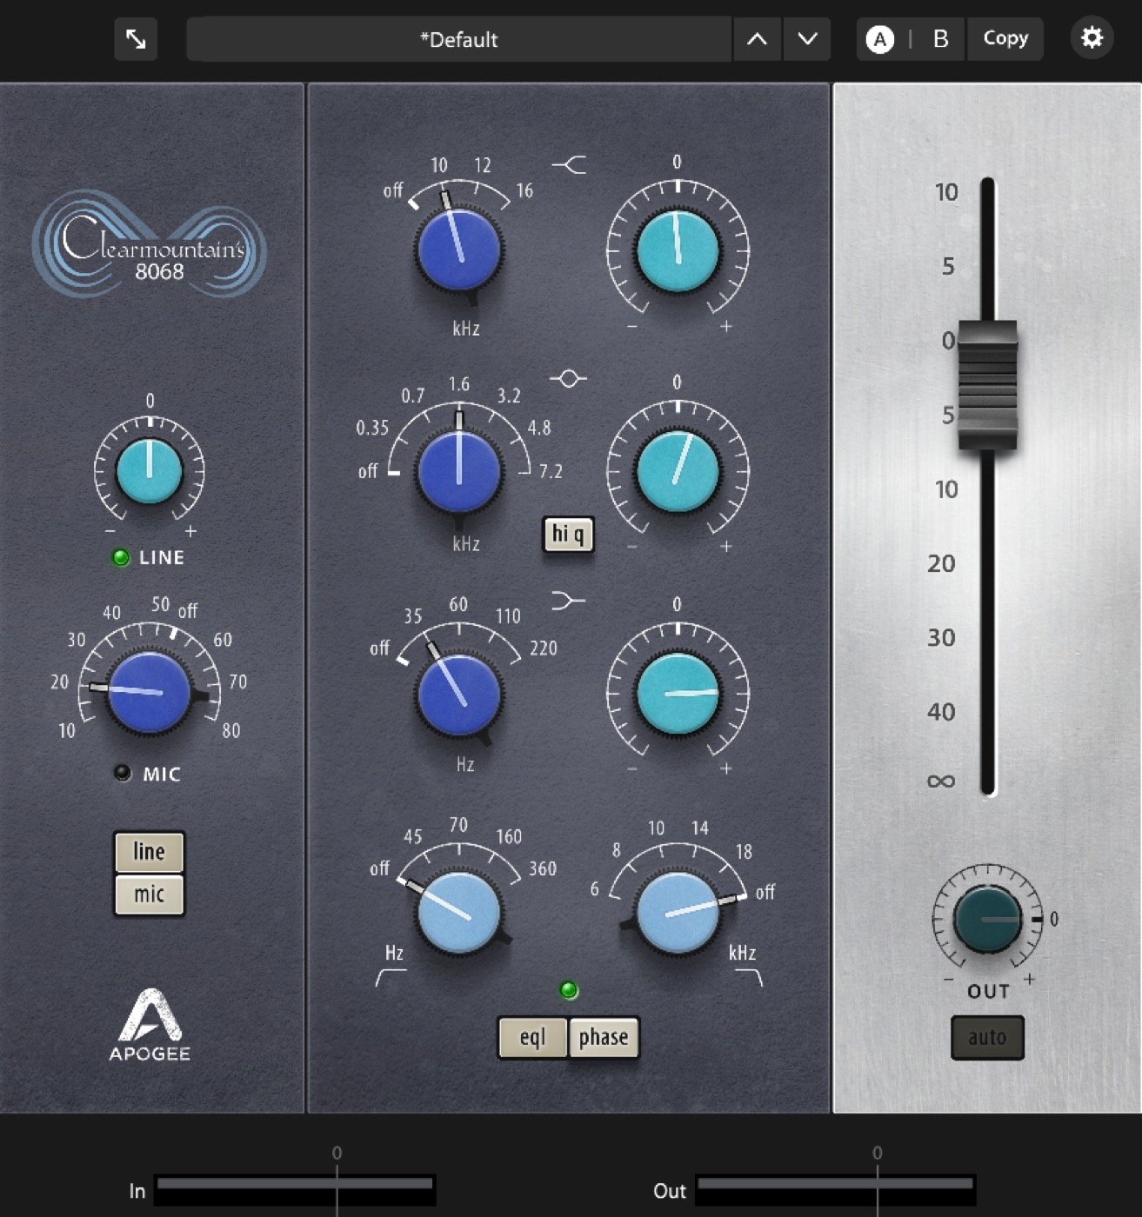Click the 16 mark on high frequency knob
This screenshot has width=1142, height=1217.
click(524, 190)
